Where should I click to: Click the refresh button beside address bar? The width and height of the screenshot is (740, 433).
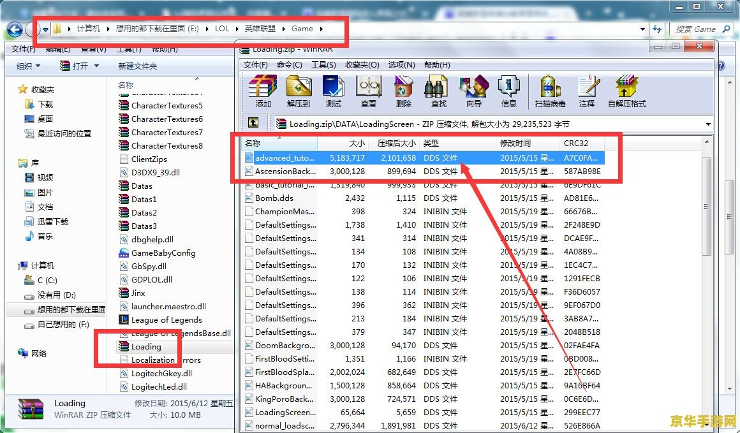tap(657, 29)
